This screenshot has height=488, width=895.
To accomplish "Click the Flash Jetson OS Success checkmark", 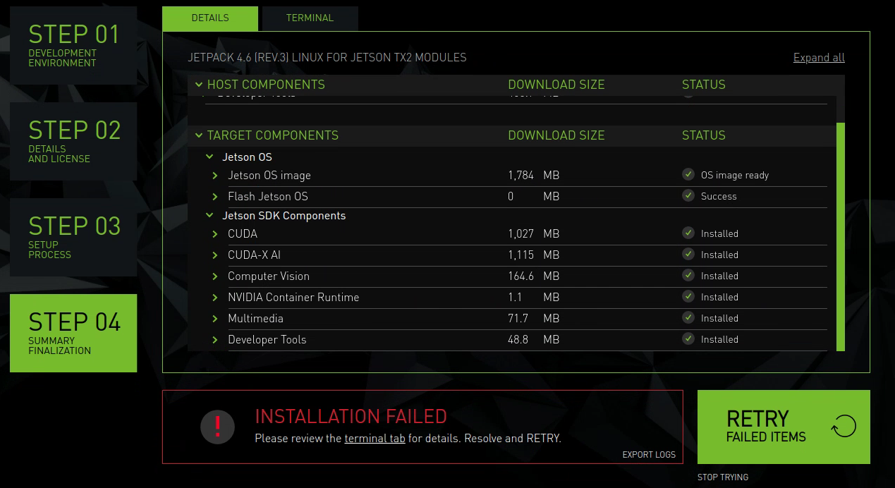I will (x=688, y=196).
